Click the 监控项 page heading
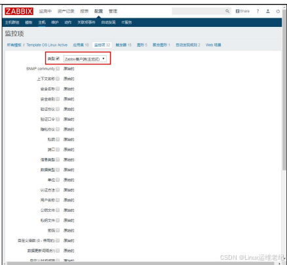287x265 pixels. (14, 33)
